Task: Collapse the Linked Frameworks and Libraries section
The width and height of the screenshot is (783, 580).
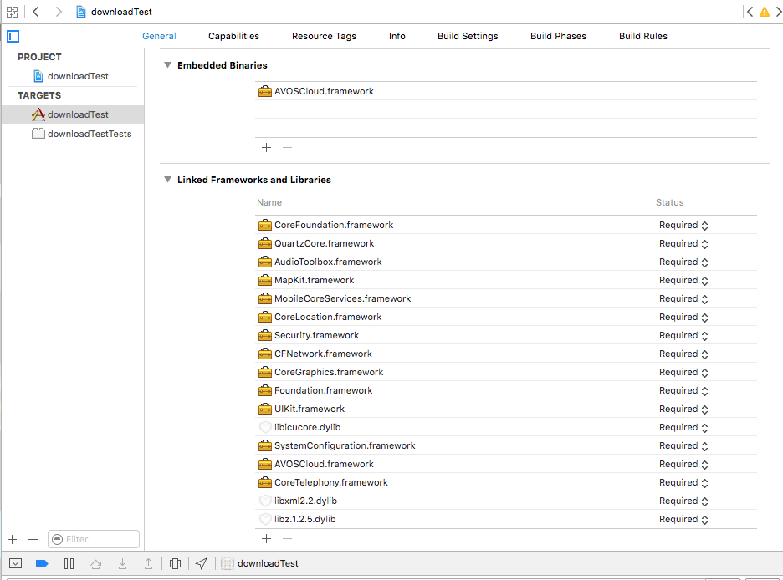Action: 168,180
